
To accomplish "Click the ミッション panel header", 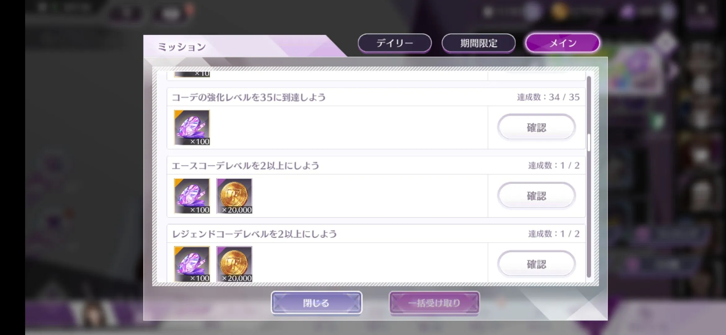I will pos(182,47).
